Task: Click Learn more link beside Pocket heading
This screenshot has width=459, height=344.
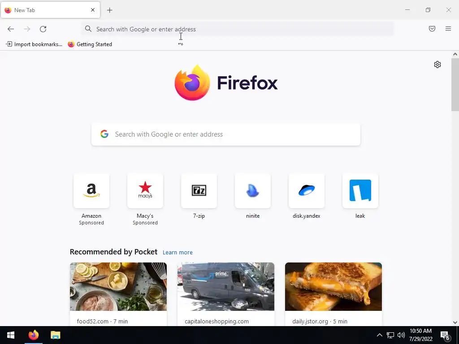Action: (178, 253)
